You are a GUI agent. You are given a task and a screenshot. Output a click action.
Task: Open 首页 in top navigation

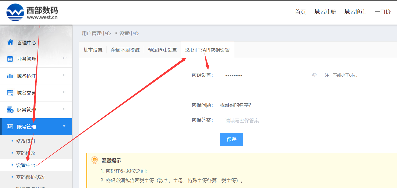pos(300,12)
